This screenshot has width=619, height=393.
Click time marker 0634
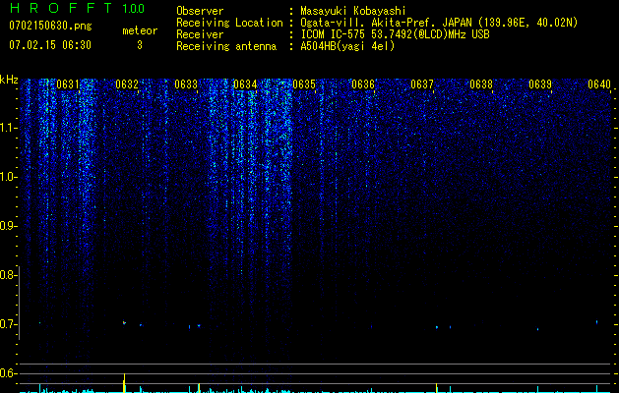pyautogui.click(x=245, y=84)
